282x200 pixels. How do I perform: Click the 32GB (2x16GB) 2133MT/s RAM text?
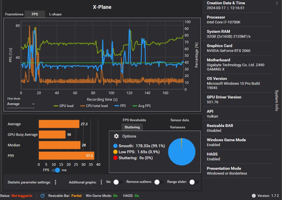click(x=229, y=36)
